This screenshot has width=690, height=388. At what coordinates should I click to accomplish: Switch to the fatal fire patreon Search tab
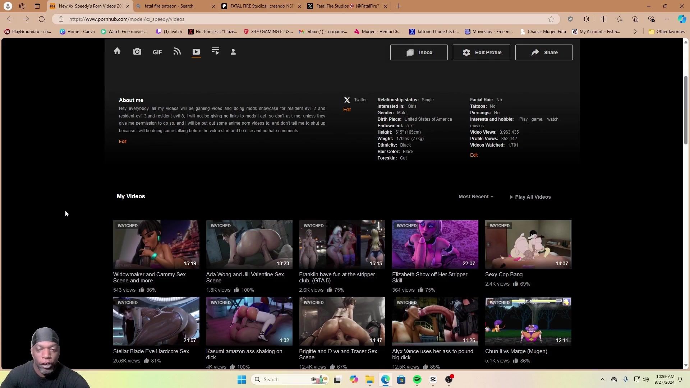pyautogui.click(x=169, y=6)
